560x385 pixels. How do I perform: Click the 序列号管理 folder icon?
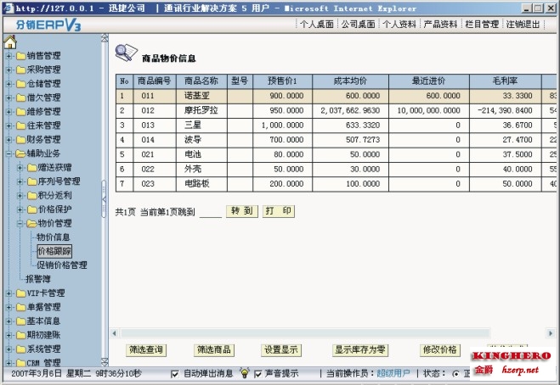tap(32, 181)
